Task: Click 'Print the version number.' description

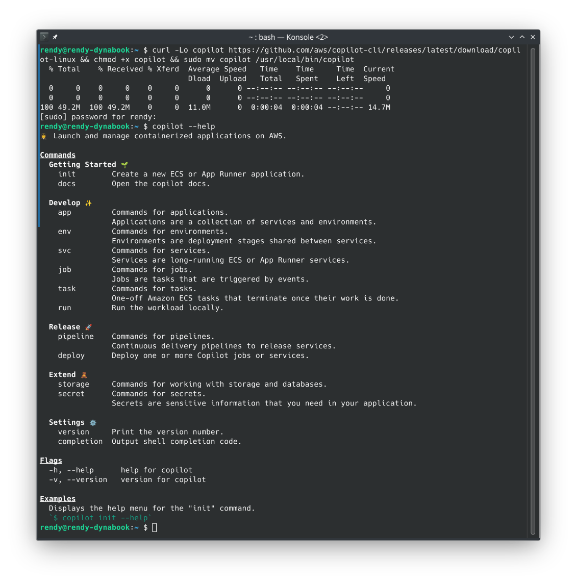Action: click(x=167, y=432)
